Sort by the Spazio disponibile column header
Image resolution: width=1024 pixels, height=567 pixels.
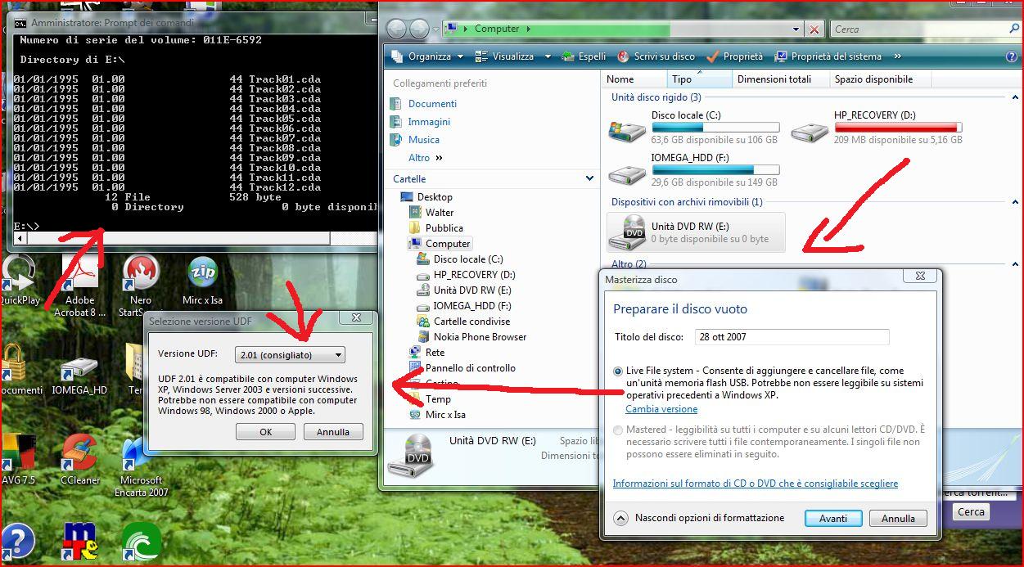882,79
